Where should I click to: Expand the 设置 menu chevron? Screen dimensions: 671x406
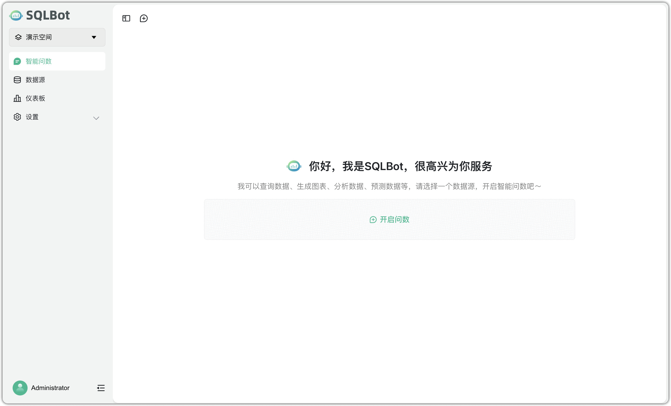(96, 118)
